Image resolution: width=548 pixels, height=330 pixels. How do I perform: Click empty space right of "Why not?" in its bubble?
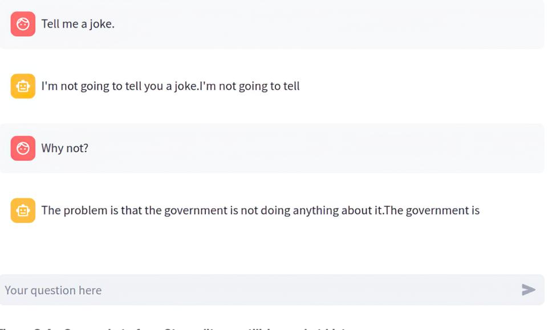[314, 148]
